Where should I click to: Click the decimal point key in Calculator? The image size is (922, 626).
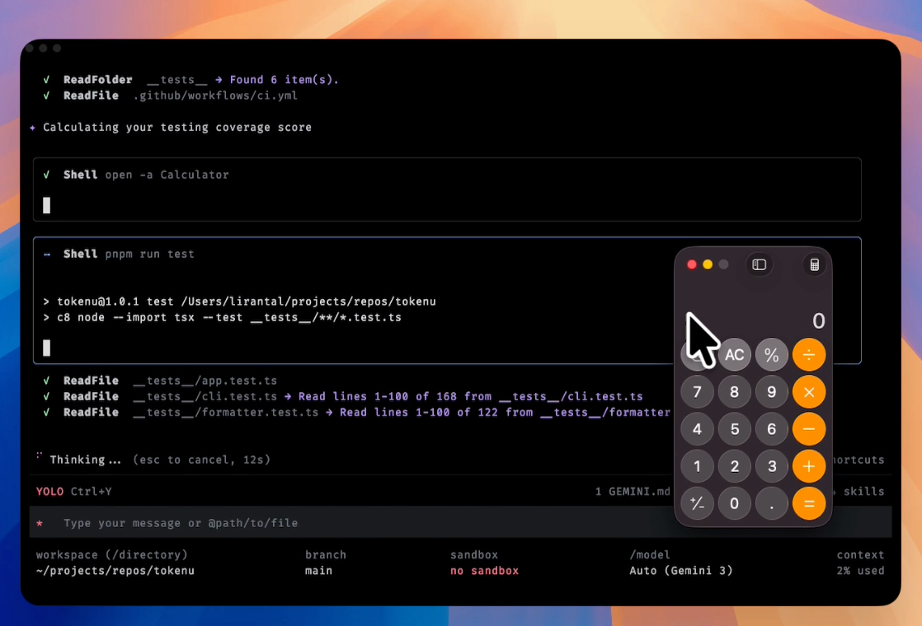click(771, 503)
